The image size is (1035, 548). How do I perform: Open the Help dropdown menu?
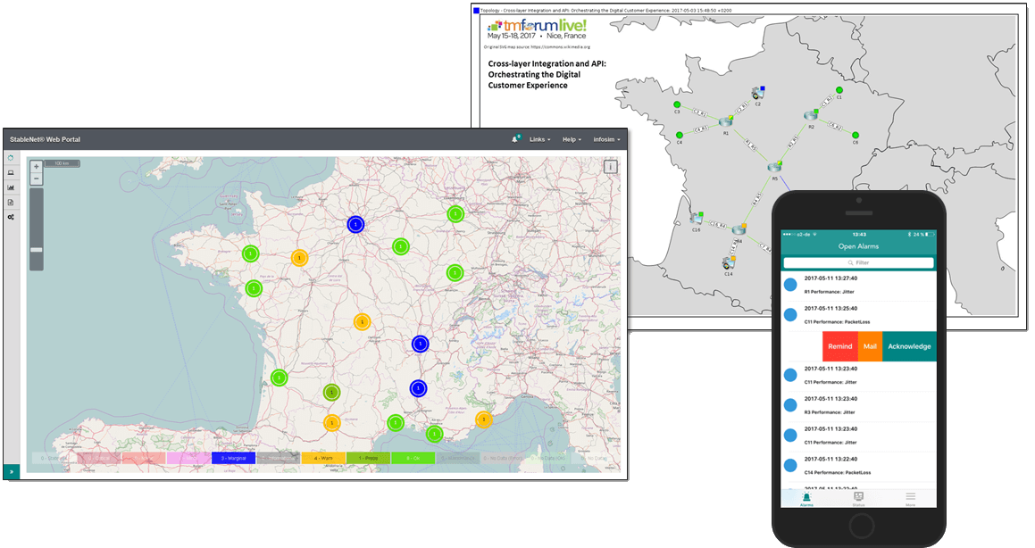(x=572, y=139)
